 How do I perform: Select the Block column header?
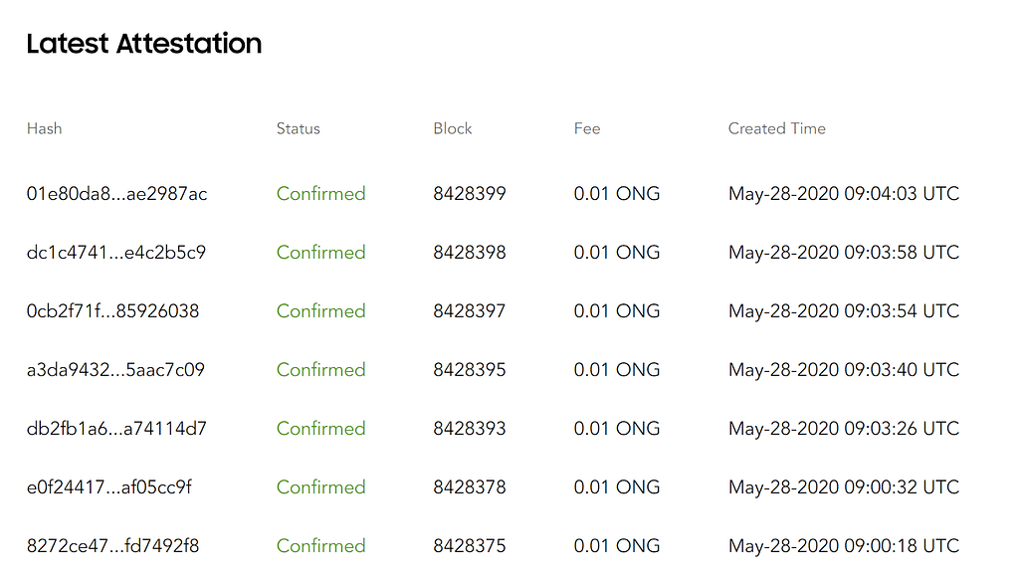(453, 128)
